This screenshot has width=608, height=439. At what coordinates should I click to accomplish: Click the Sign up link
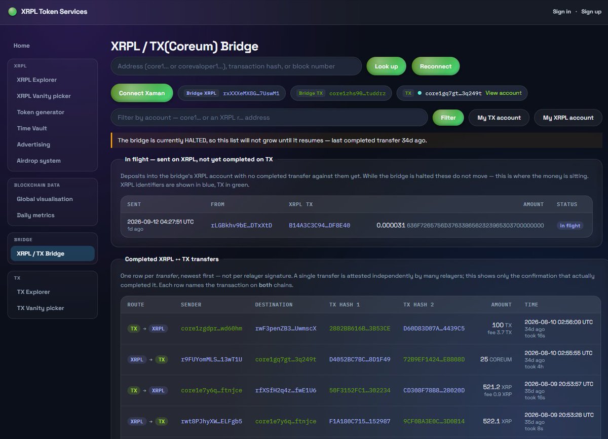coord(591,12)
